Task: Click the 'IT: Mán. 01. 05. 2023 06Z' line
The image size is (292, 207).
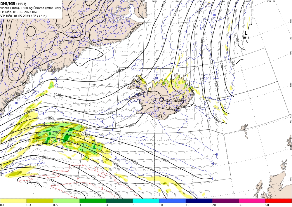Action: [x=19, y=12]
